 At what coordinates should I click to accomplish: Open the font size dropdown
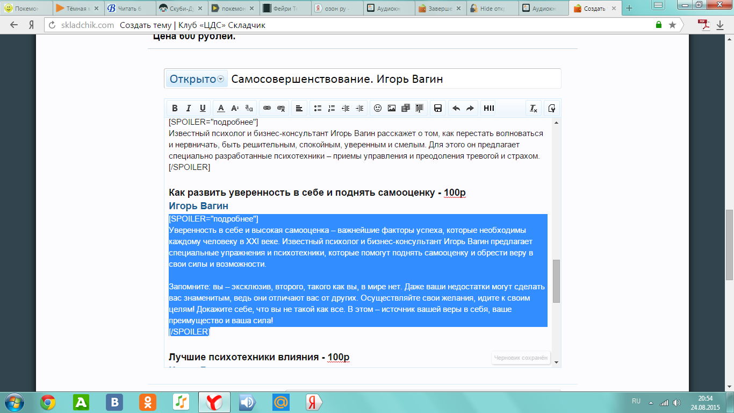(235, 108)
